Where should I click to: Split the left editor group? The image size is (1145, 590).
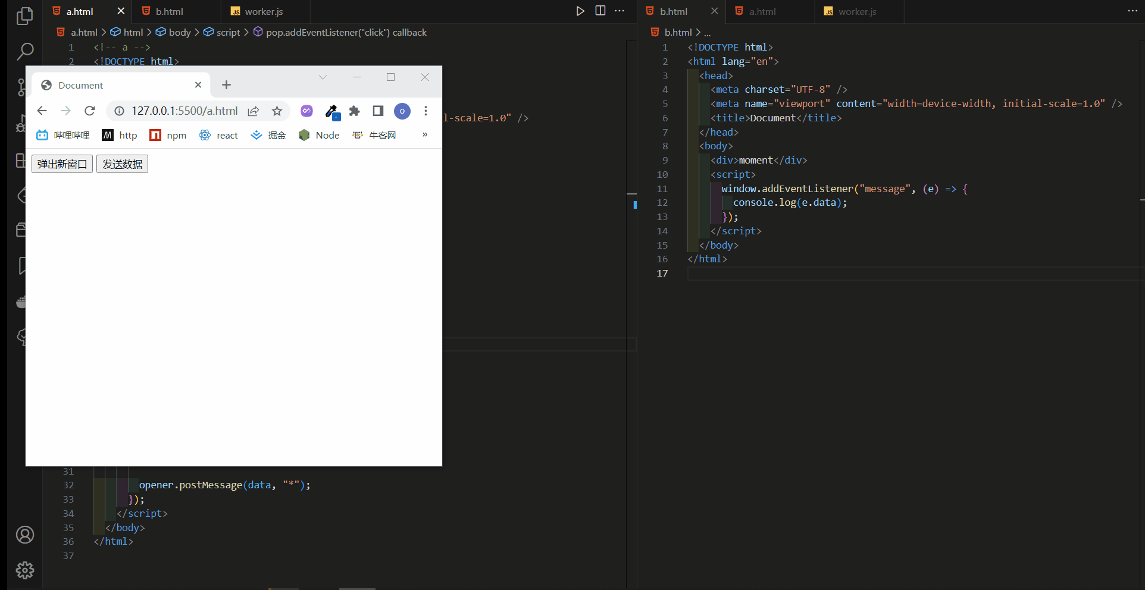point(600,11)
